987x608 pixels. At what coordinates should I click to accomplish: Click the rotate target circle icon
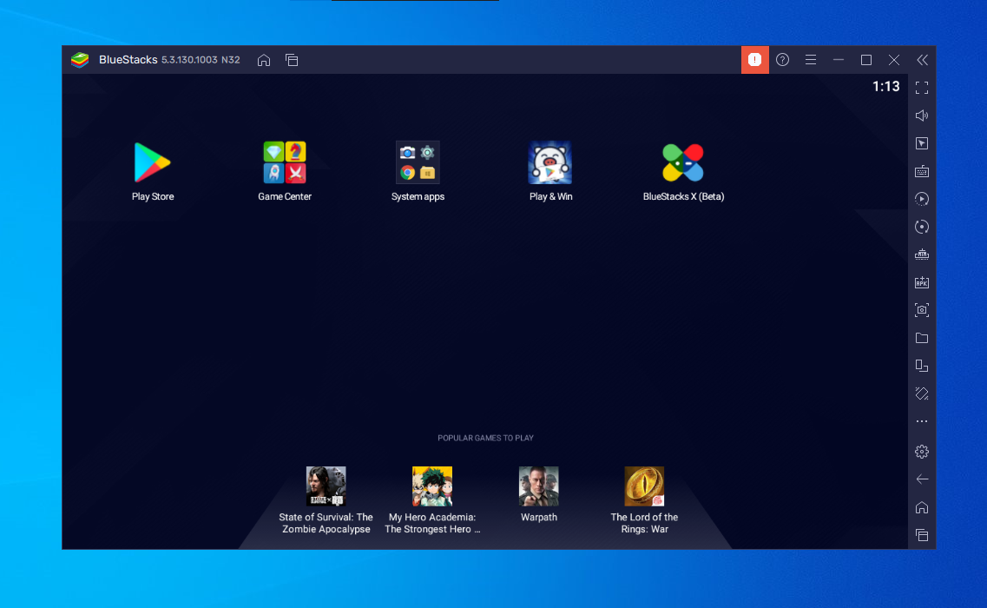click(x=922, y=226)
